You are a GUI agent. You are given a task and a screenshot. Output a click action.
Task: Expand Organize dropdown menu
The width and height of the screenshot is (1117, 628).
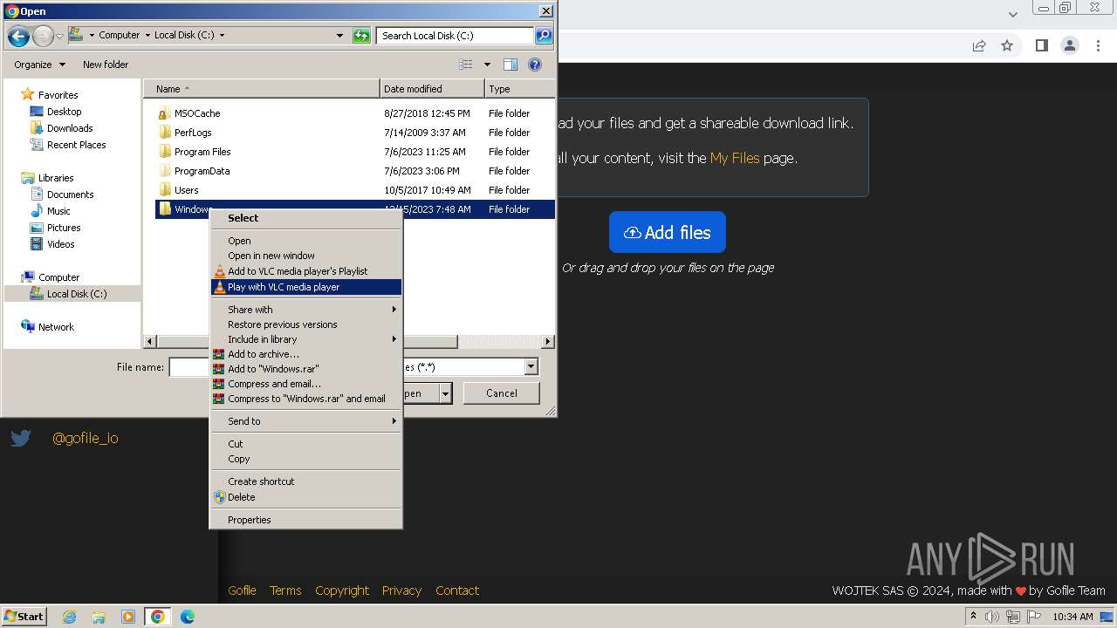[62, 65]
